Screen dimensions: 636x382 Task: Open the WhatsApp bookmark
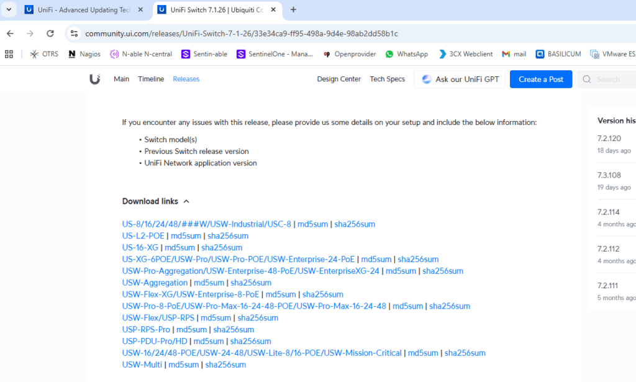point(406,54)
